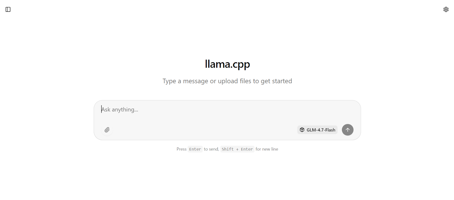454x200 pixels.
Task: Send the message with the arrow button
Action: tap(347, 130)
